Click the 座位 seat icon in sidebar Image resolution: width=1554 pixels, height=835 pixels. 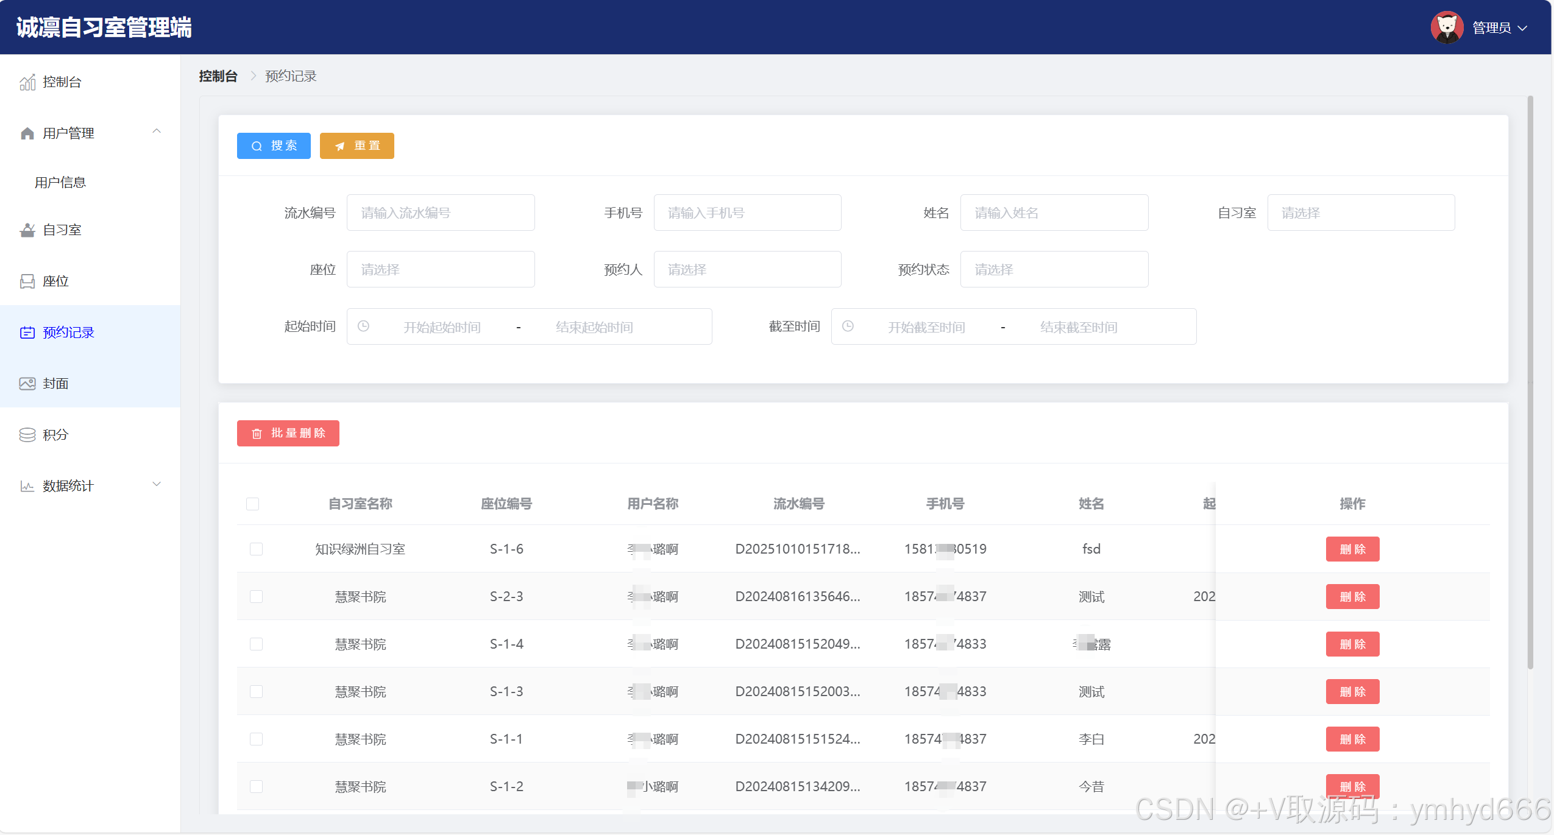(x=27, y=281)
